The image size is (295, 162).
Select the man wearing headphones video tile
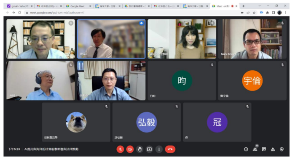coord(40,80)
